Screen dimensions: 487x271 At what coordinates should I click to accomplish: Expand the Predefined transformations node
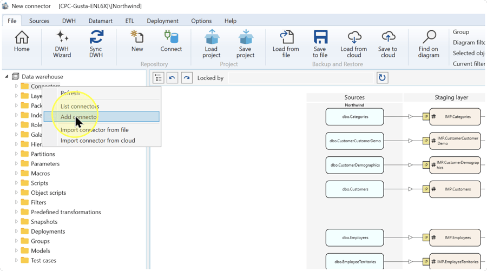[x=16, y=211]
